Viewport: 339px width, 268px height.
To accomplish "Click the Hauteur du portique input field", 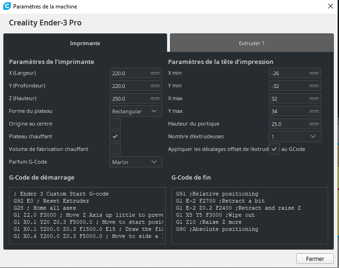I will pos(295,124).
